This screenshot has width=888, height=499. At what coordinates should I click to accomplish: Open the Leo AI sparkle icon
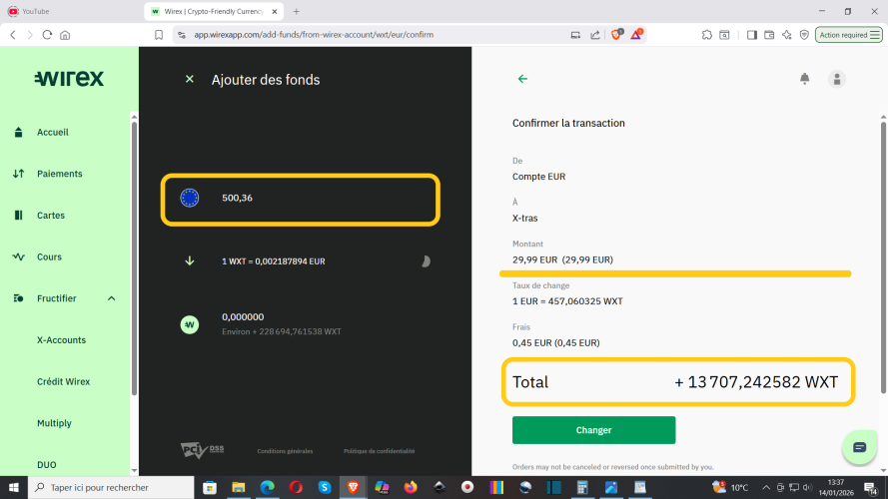coord(787,35)
